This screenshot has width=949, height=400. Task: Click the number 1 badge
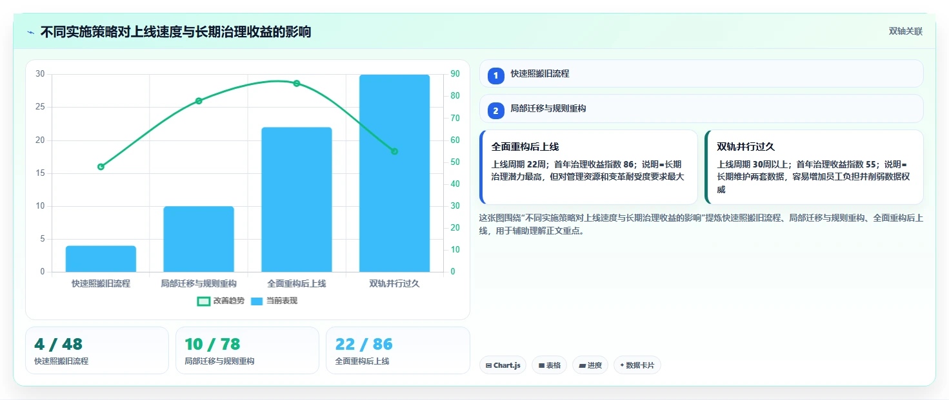click(x=495, y=76)
